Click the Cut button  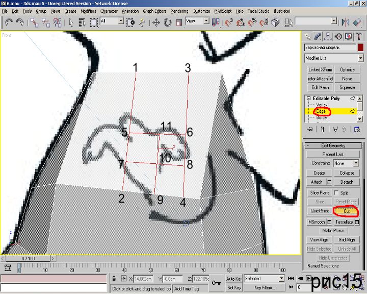346,211
